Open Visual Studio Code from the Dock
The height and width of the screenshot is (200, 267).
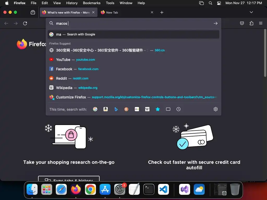163,189
